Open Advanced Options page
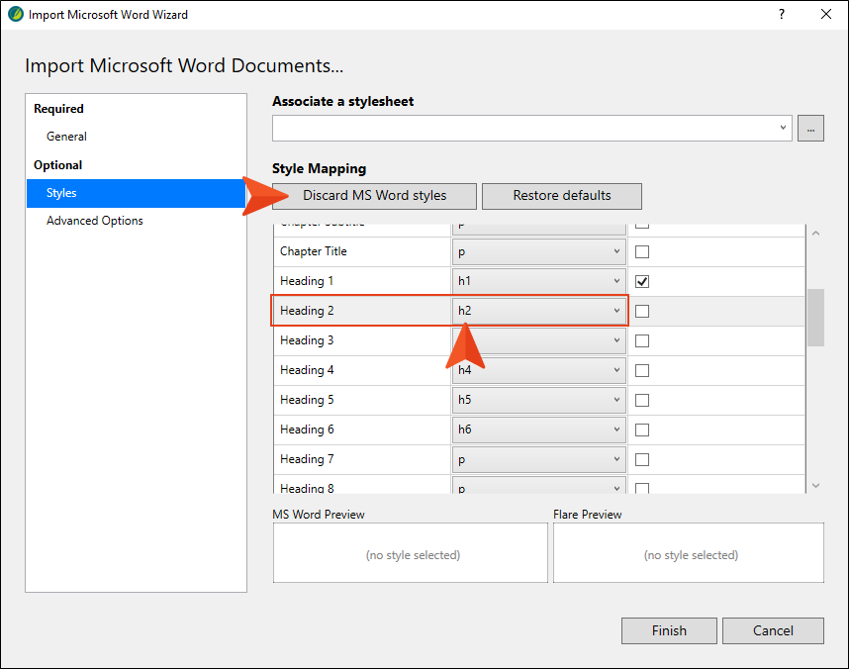Viewport: 849px width, 669px height. [95, 221]
